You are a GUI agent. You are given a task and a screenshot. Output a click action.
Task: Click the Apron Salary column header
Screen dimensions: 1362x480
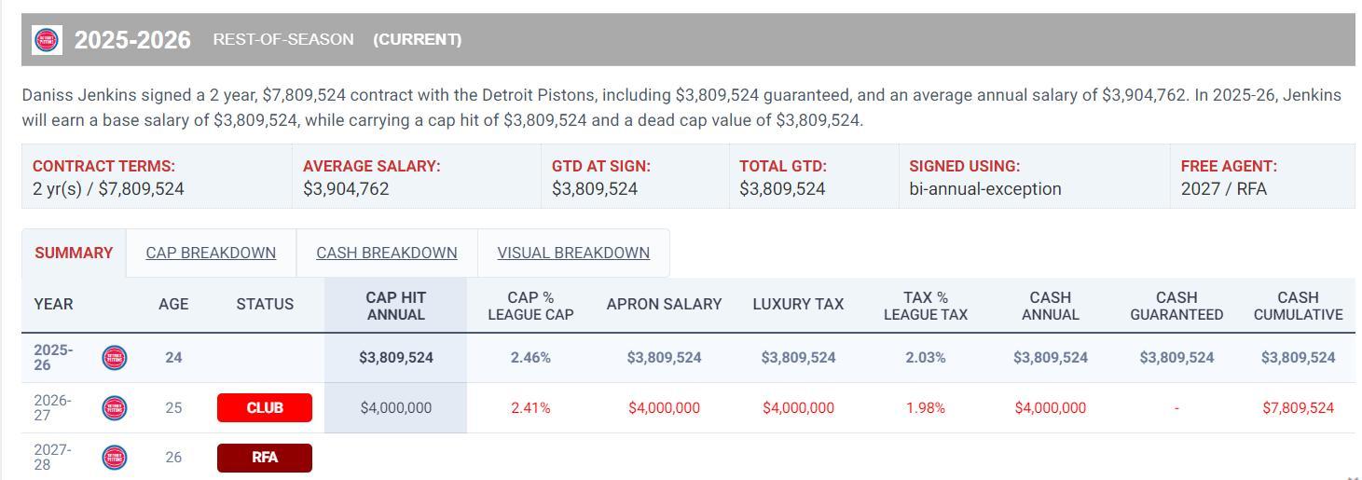[664, 304]
